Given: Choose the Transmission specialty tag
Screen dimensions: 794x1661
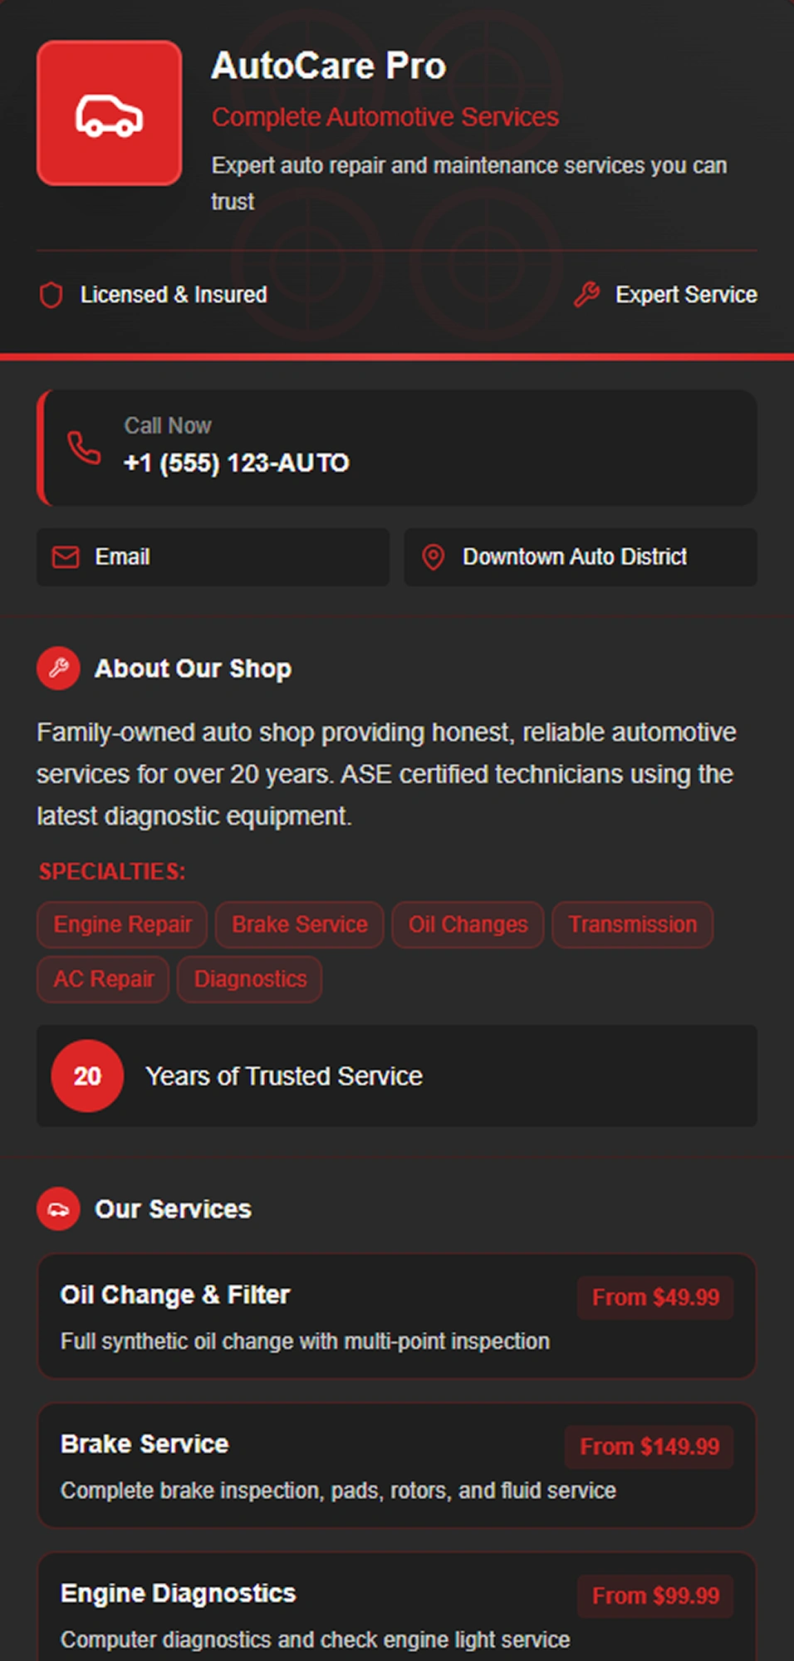Looking at the screenshot, I should tap(632, 925).
